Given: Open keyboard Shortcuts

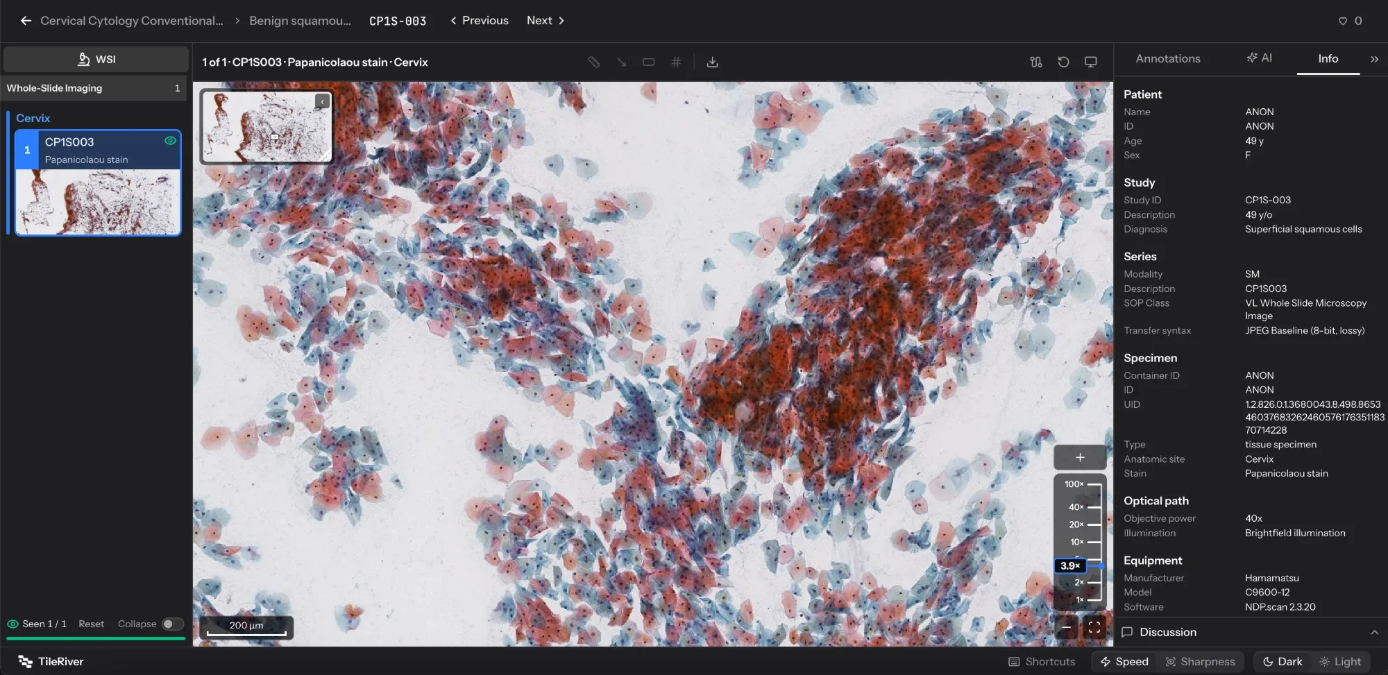Looking at the screenshot, I should tap(1042, 662).
